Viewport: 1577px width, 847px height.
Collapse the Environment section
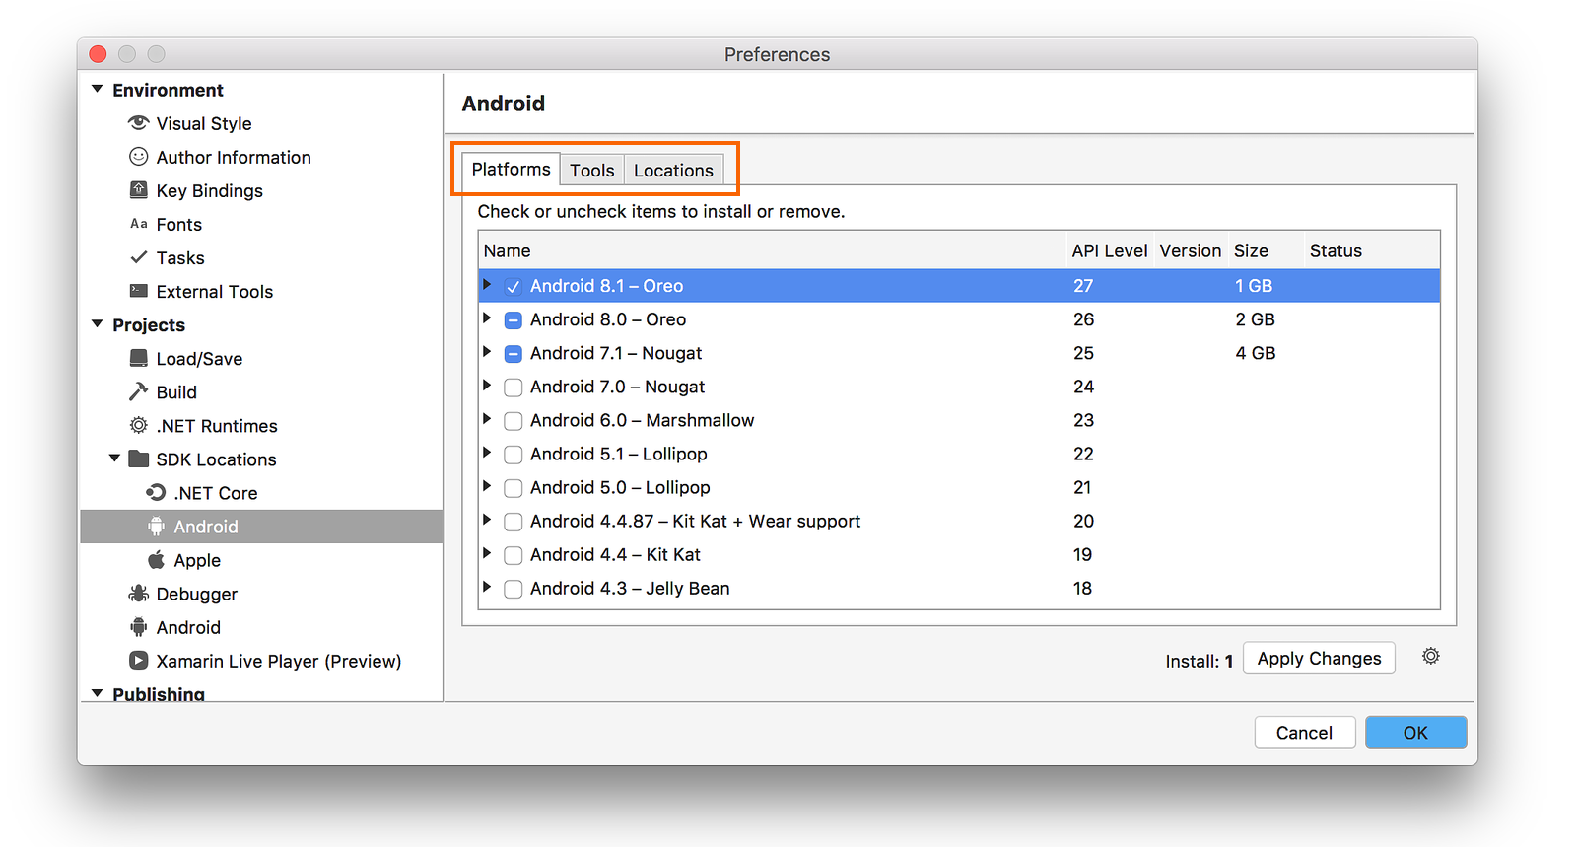[x=97, y=89]
